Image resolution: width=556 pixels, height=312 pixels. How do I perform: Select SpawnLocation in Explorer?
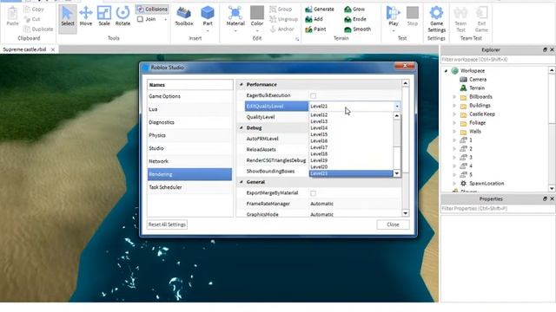[x=486, y=183]
